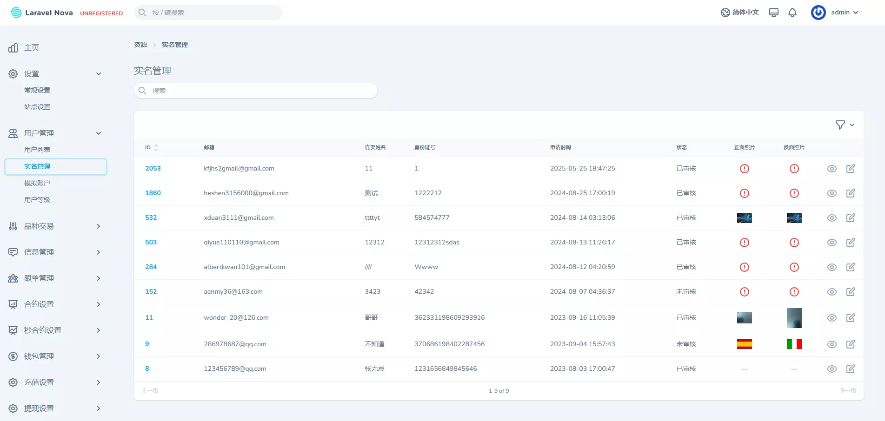
Task: Navigate to 资源 in the breadcrumb
Action: point(140,44)
